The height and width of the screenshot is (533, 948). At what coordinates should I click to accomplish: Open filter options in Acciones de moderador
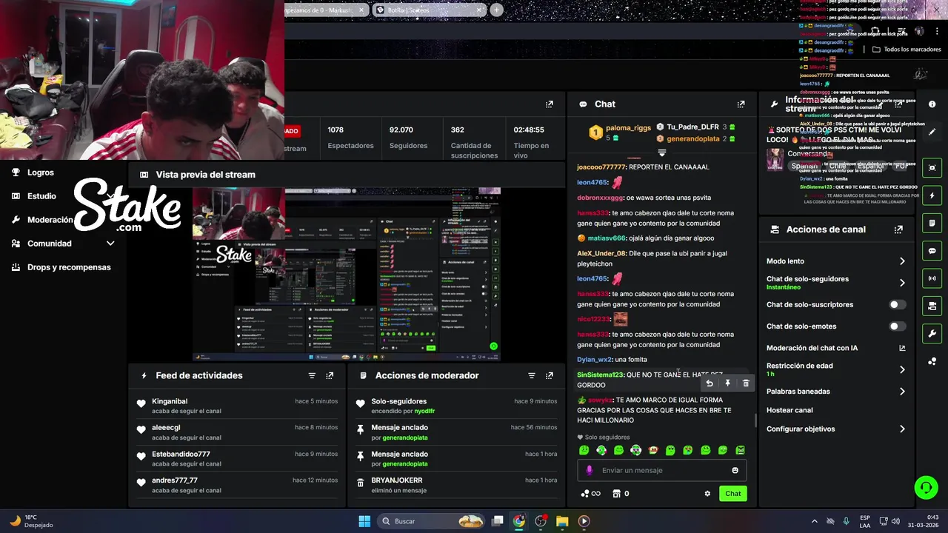click(x=531, y=376)
